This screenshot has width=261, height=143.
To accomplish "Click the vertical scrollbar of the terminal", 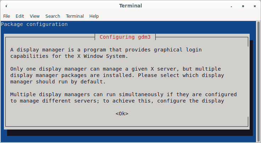I will coord(258,82).
